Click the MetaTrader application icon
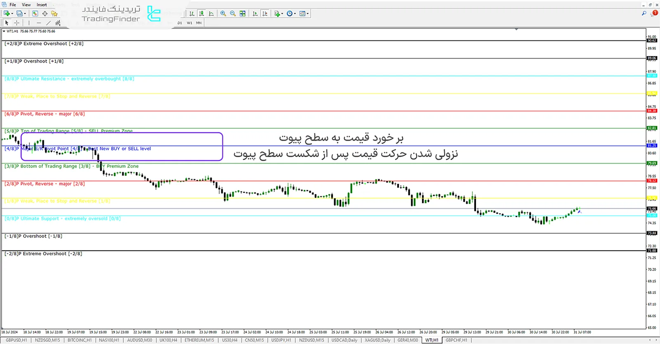660x344 pixels. [x=4, y=5]
